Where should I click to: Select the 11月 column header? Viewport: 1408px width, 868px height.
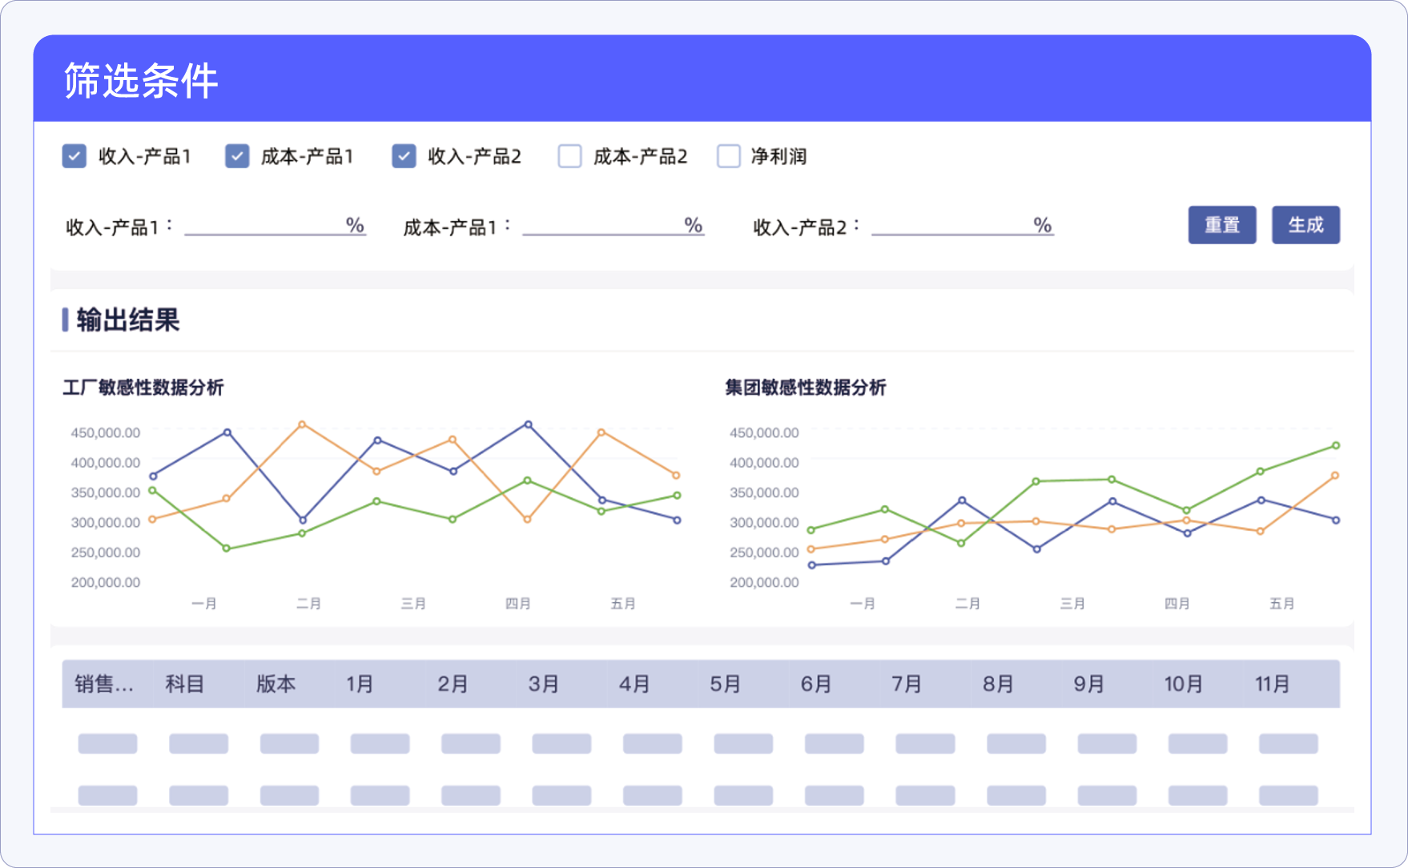point(1272,684)
